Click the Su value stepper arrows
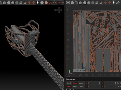 point(115,83)
